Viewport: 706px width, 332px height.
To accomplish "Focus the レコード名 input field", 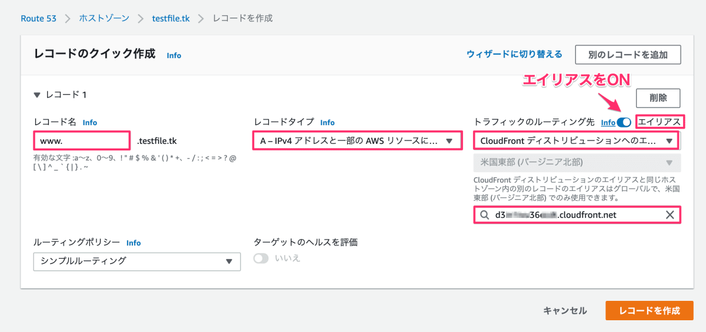I will coord(81,141).
